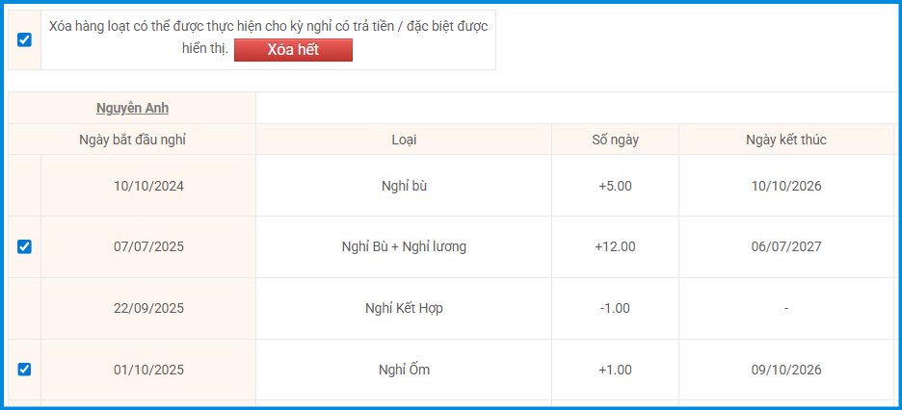Click the 09/10/2026 end date cell

click(785, 370)
